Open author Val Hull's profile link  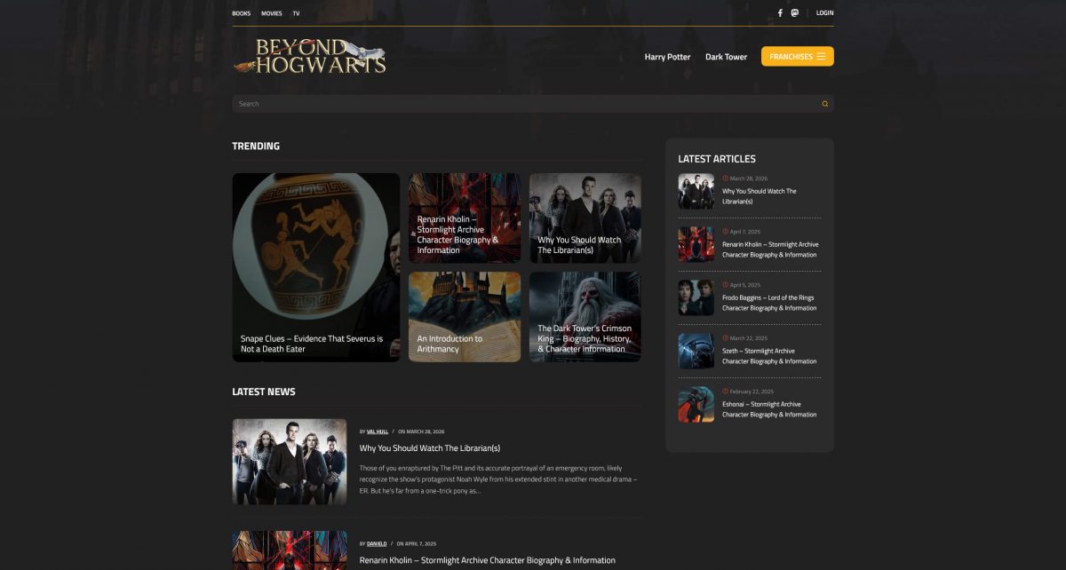[x=378, y=431]
